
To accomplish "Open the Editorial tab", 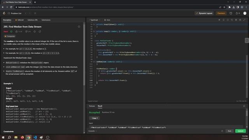I will 19,20.
